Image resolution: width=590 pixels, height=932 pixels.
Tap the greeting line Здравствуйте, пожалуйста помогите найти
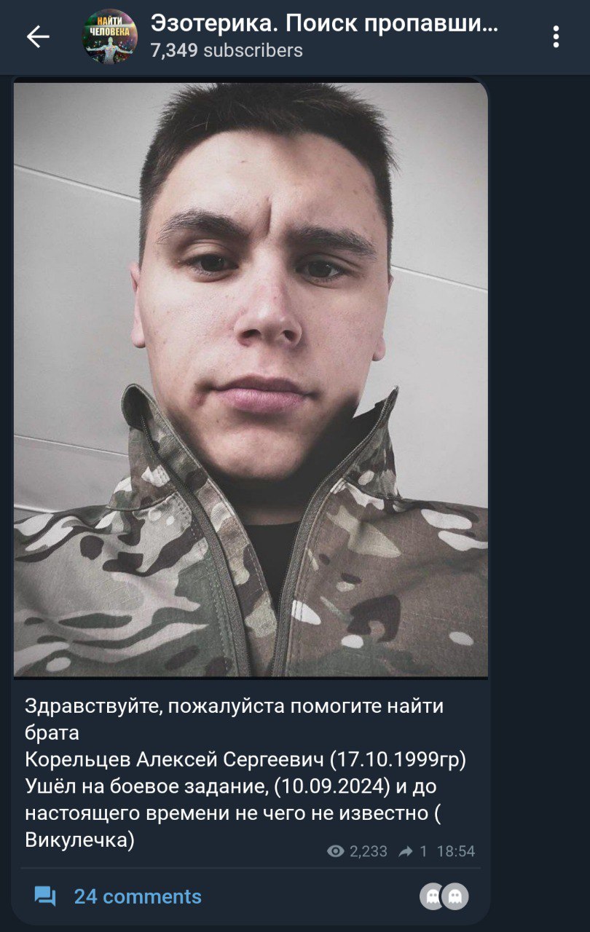234,706
